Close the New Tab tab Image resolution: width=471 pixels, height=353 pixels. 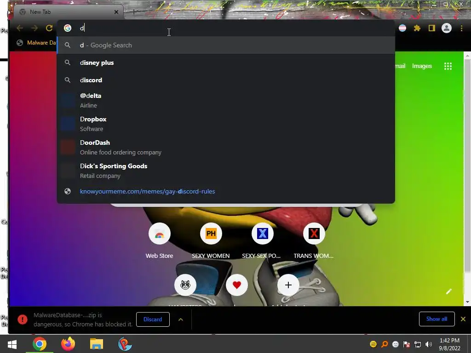click(116, 12)
